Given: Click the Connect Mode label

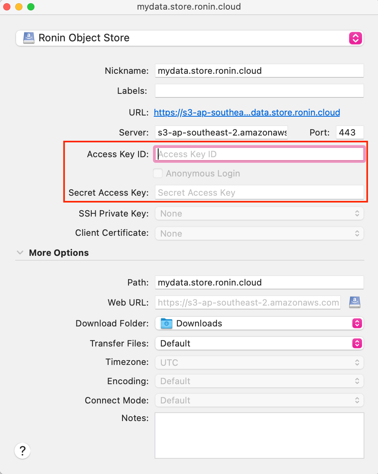Looking at the screenshot, I should [x=117, y=400].
